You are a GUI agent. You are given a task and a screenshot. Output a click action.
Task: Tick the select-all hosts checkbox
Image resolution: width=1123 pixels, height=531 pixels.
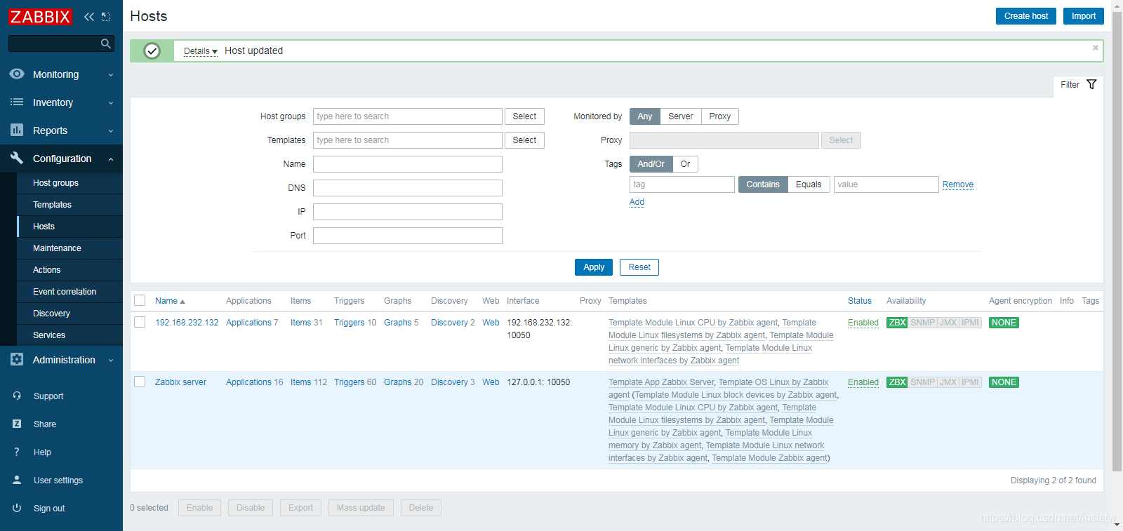pyautogui.click(x=140, y=300)
